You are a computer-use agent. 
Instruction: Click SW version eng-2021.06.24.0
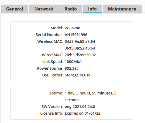[80, 107]
